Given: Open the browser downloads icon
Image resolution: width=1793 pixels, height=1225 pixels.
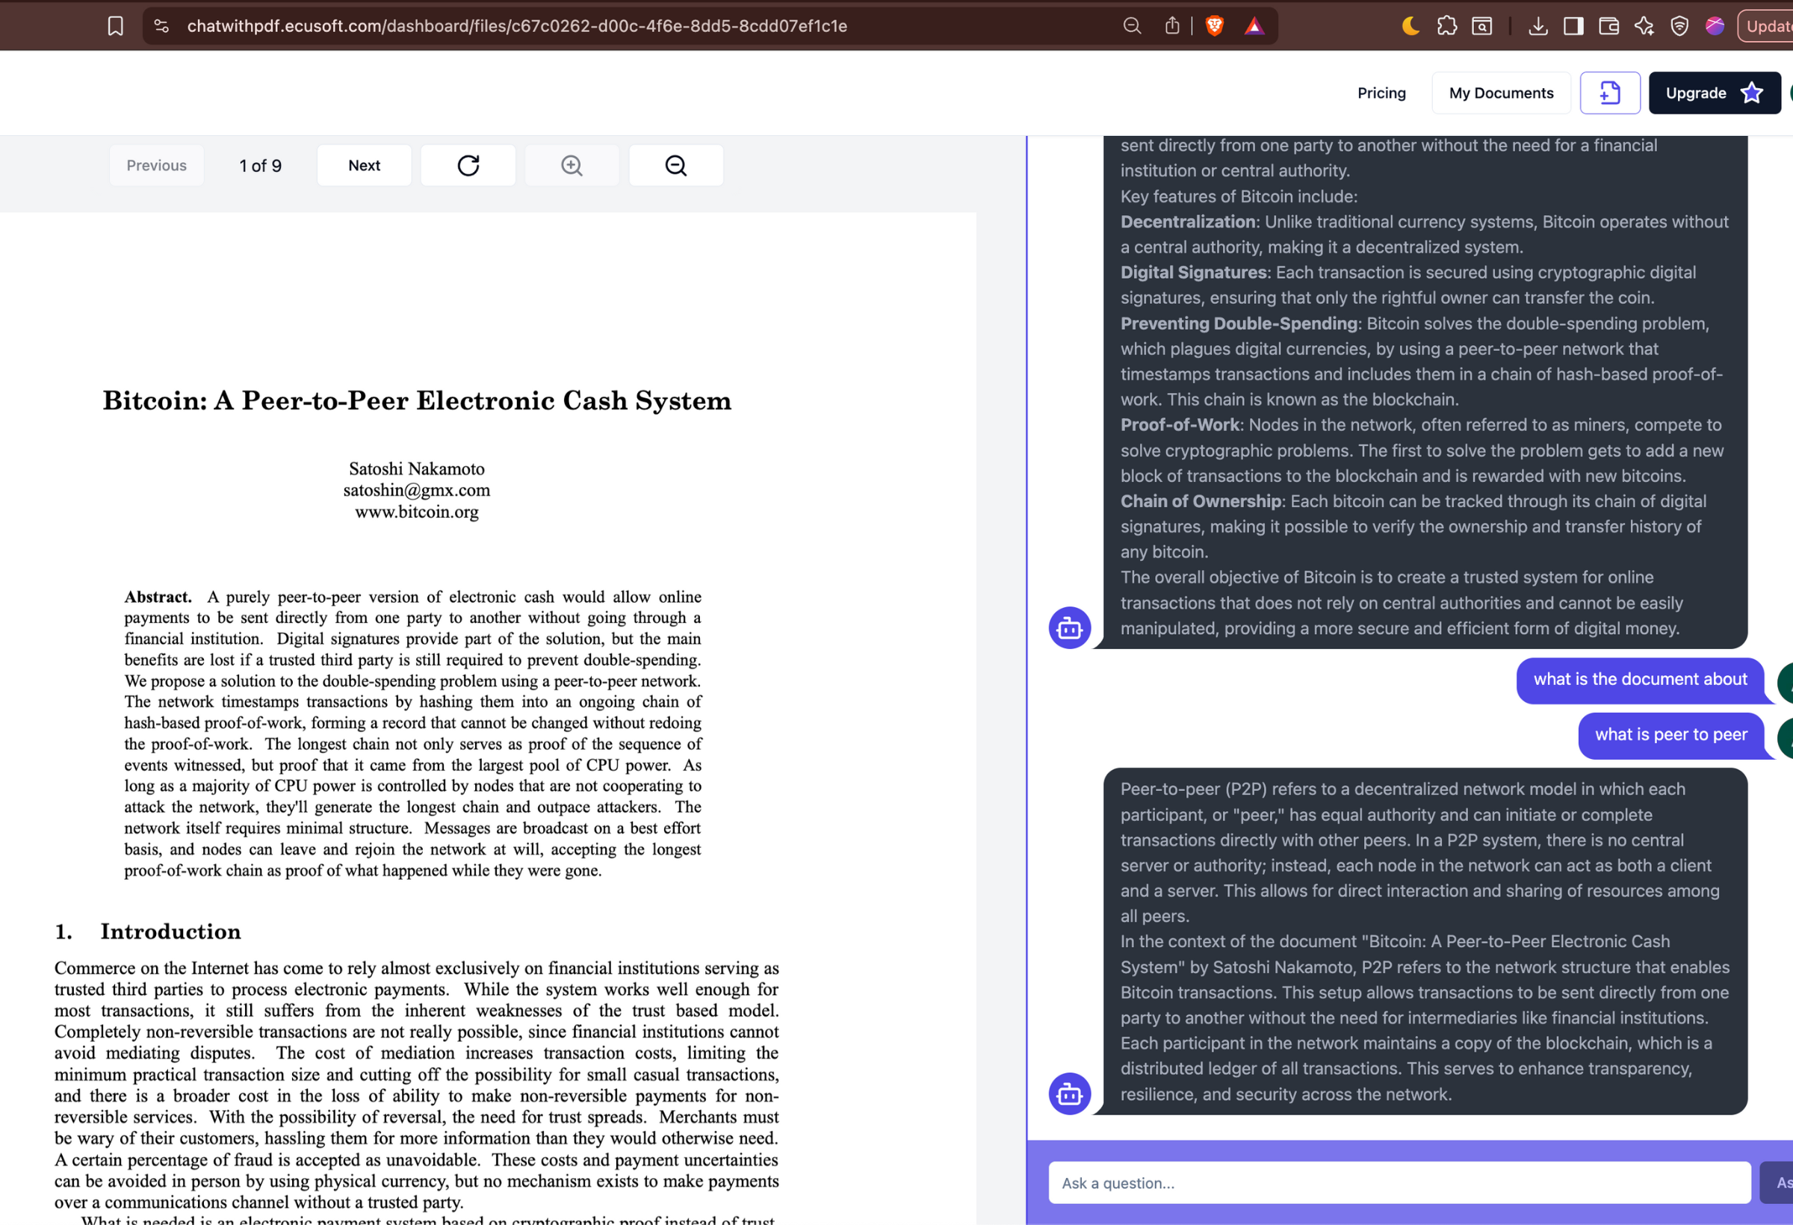Looking at the screenshot, I should pyautogui.click(x=1537, y=26).
